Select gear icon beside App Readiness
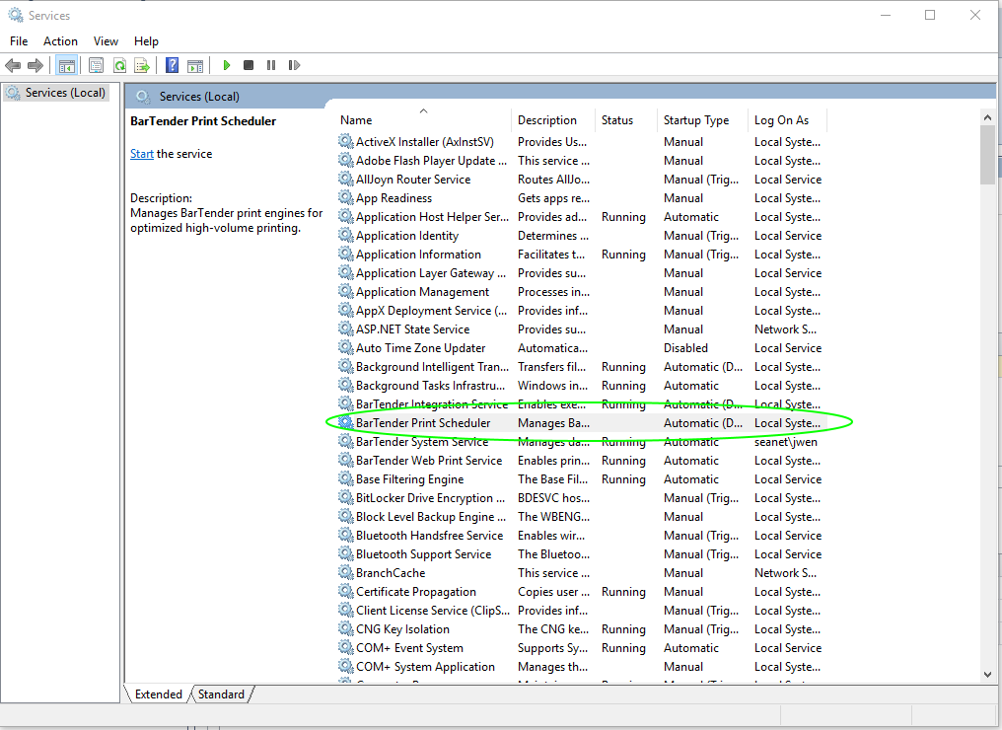The height and width of the screenshot is (730, 1002). point(346,197)
